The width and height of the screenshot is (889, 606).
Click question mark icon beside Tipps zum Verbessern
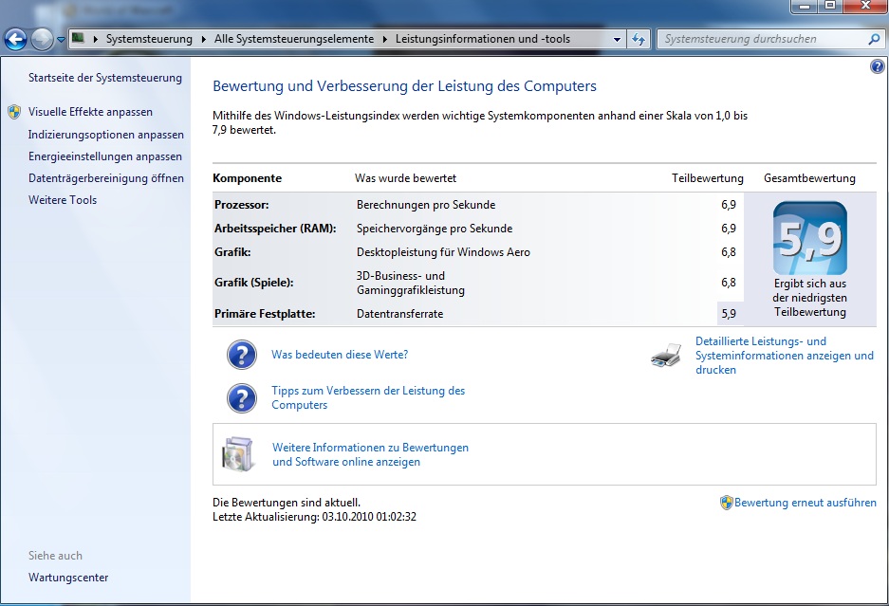pos(242,398)
